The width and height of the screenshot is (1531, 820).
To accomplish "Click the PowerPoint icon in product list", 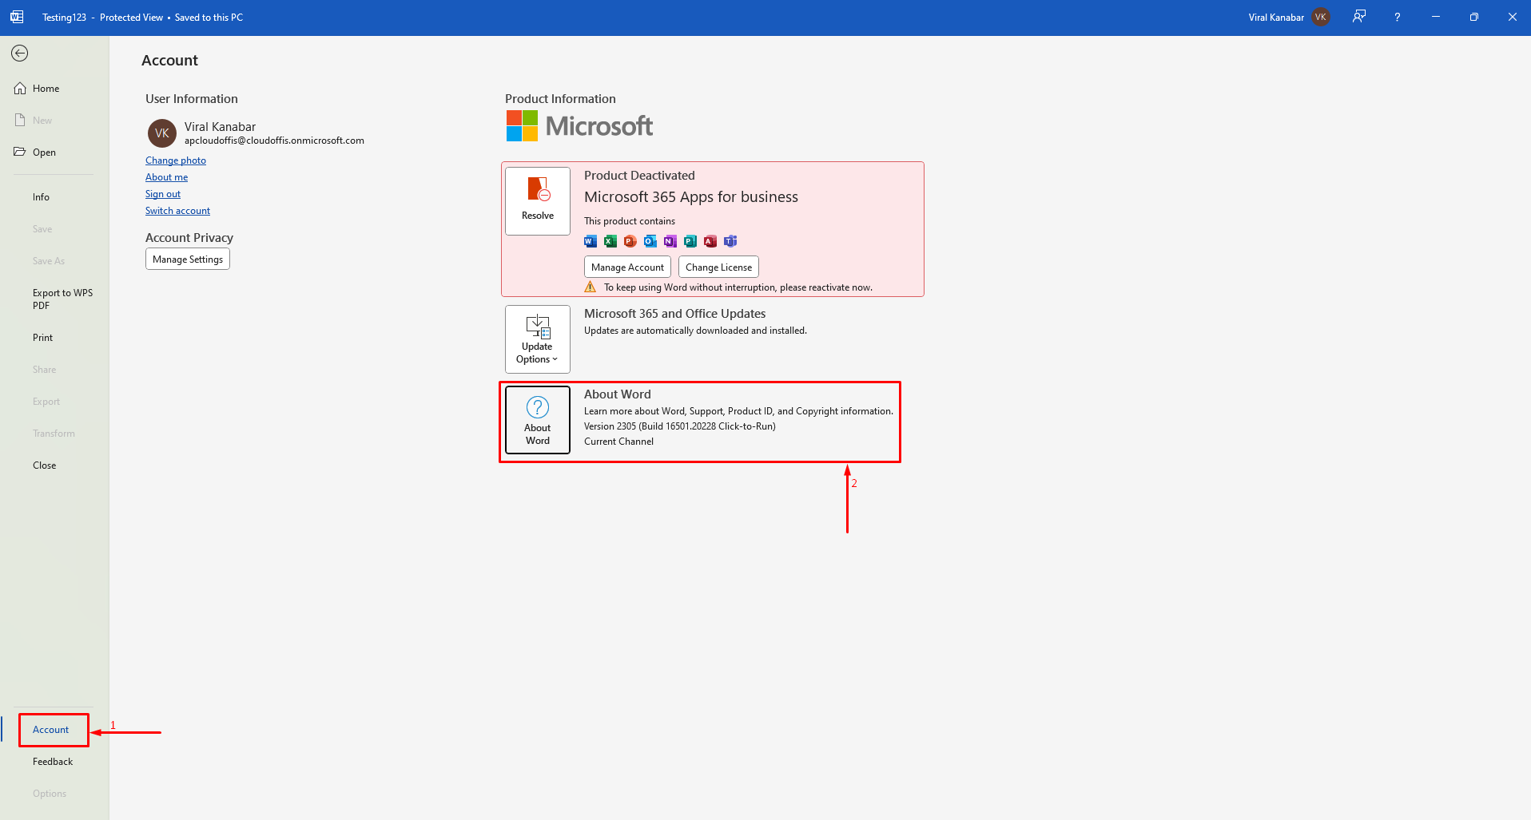I will tap(630, 241).
